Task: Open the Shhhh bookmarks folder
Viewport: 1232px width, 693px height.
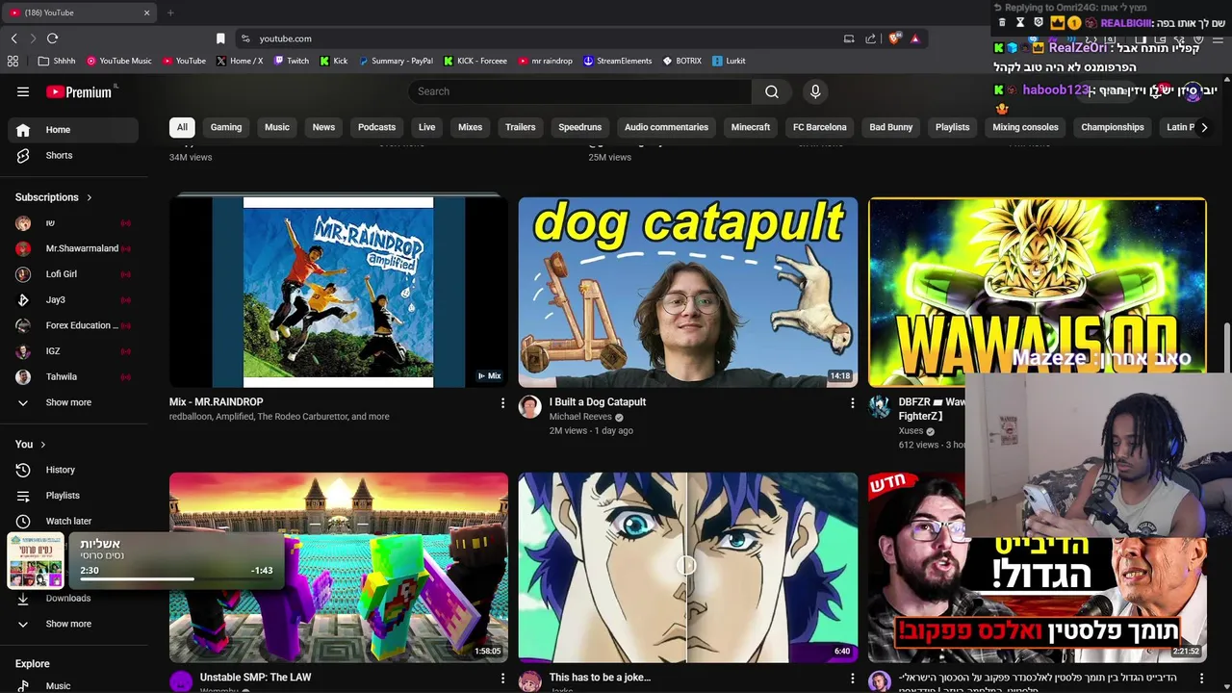Action: (x=57, y=61)
